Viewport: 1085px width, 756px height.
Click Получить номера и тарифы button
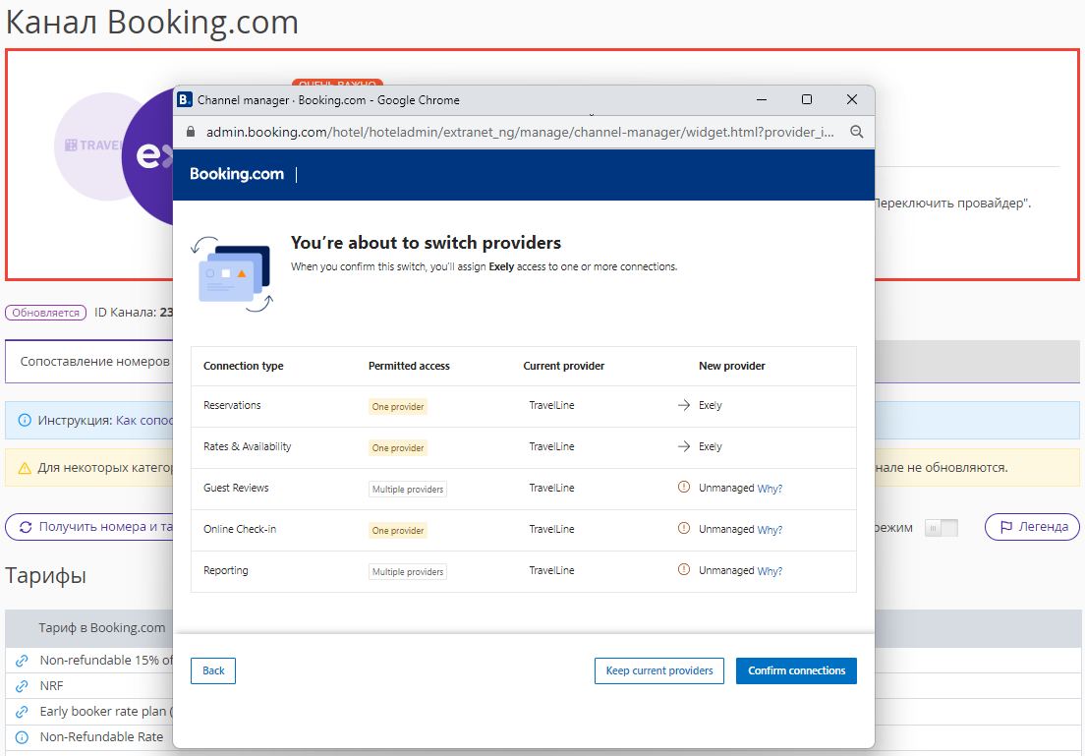[x=89, y=527]
